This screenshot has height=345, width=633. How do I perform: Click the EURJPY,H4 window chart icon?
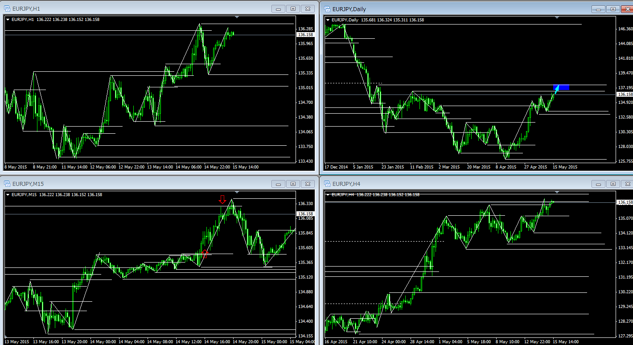tap(327, 184)
